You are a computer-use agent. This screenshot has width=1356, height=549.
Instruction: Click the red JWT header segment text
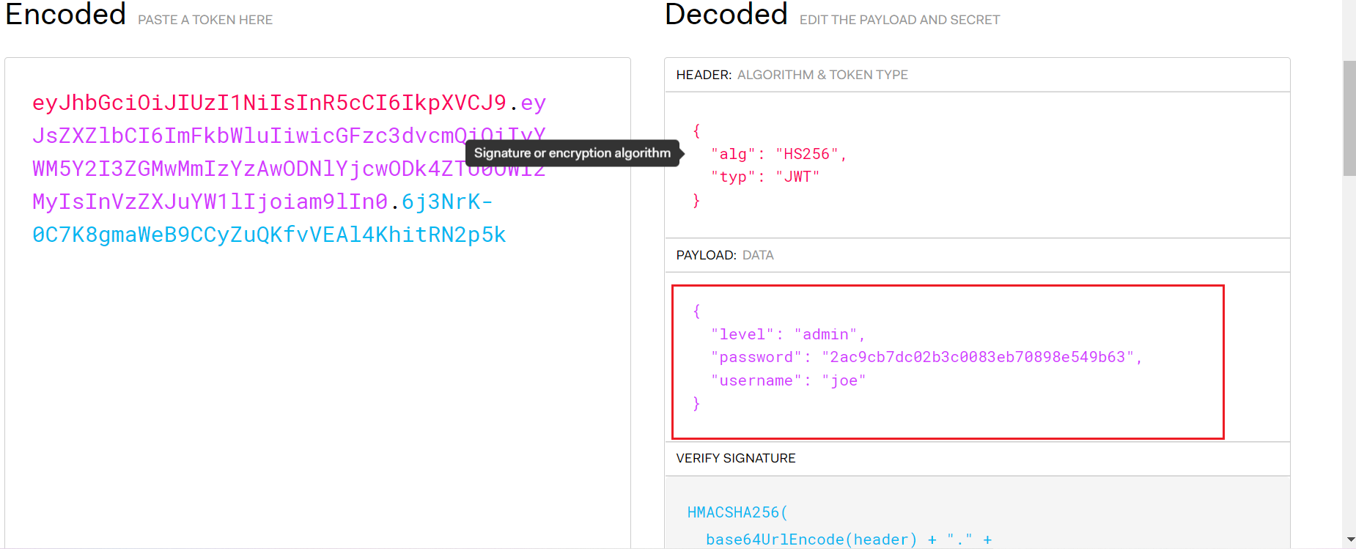(x=269, y=103)
